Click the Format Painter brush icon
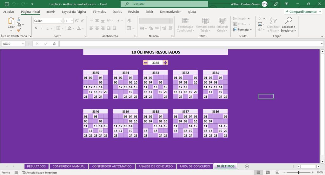This screenshot has height=175, width=325. (19, 30)
